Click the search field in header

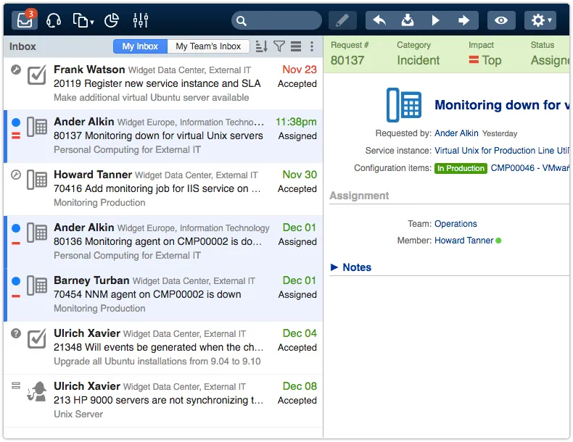pyautogui.click(x=276, y=20)
